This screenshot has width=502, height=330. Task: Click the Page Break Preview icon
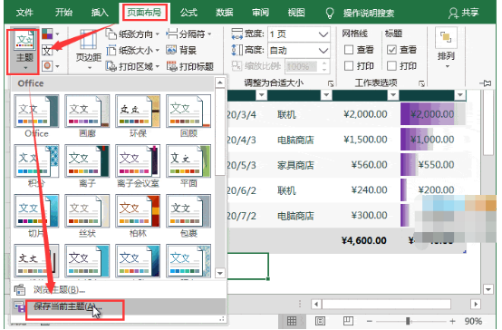(348, 321)
